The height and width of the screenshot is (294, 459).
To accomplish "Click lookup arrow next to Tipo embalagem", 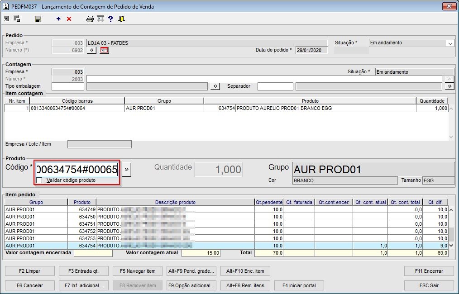I will click(x=215, y=86).
